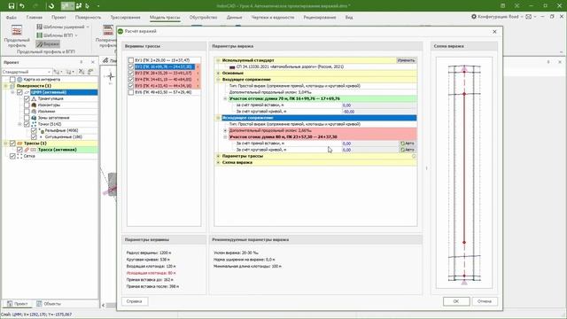Click the Виражи ribbon button
567x319 pixels.
[48, 43]
